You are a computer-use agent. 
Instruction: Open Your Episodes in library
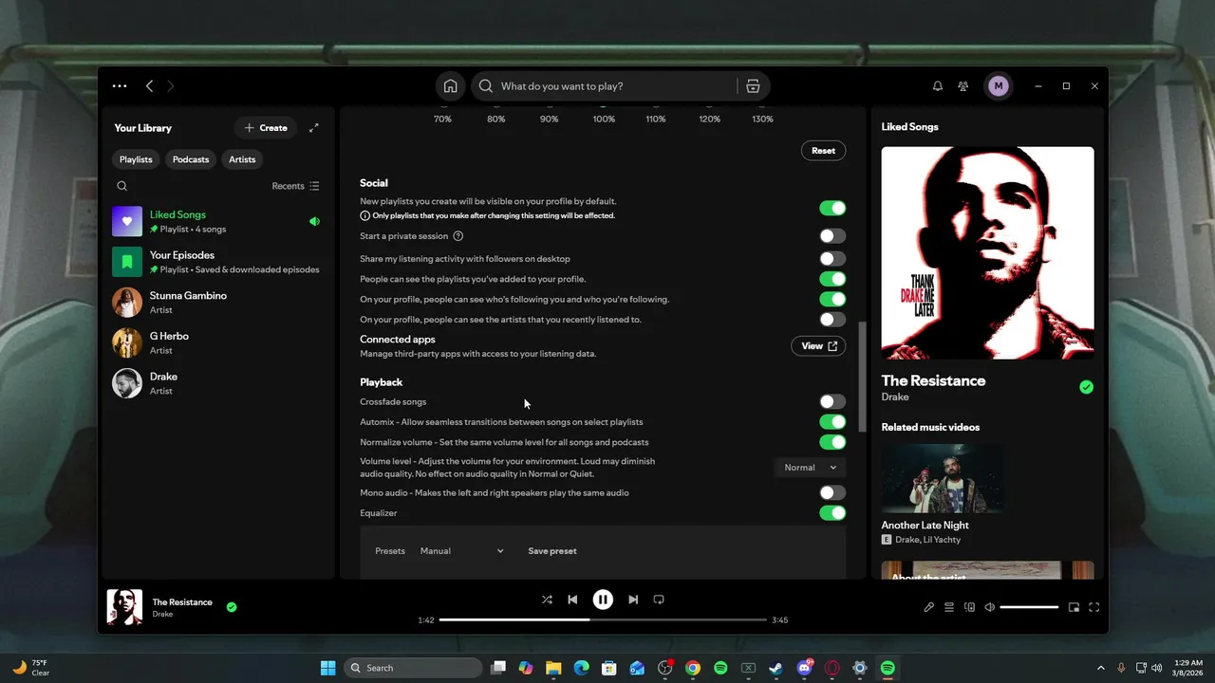click(x=216, y=262)
